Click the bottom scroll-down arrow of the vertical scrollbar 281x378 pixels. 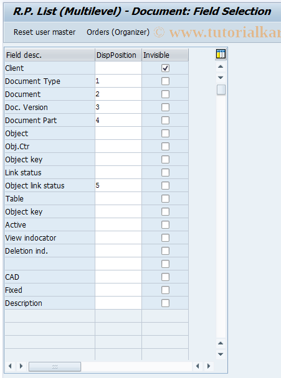point(221,354)
